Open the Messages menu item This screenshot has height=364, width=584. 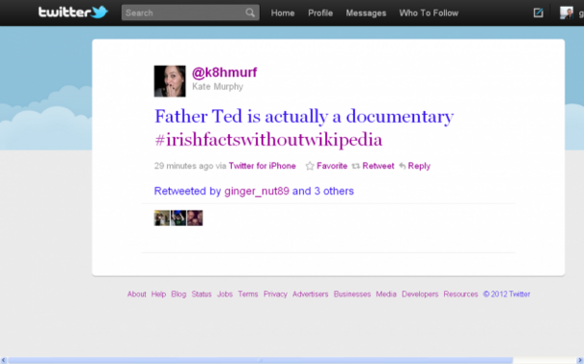366,14
